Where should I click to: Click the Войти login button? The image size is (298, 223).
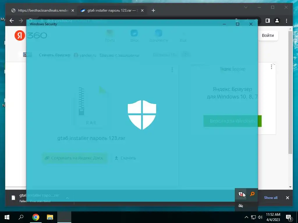(x=268, y=35)
